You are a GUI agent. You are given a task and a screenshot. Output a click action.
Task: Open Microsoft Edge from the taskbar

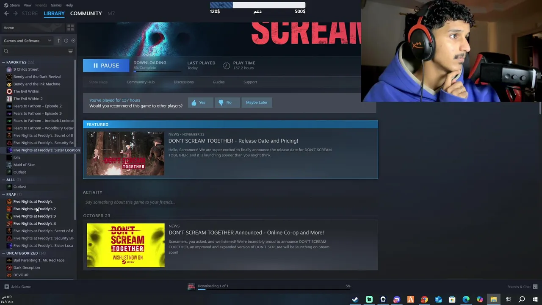click(x=466, y=299)
